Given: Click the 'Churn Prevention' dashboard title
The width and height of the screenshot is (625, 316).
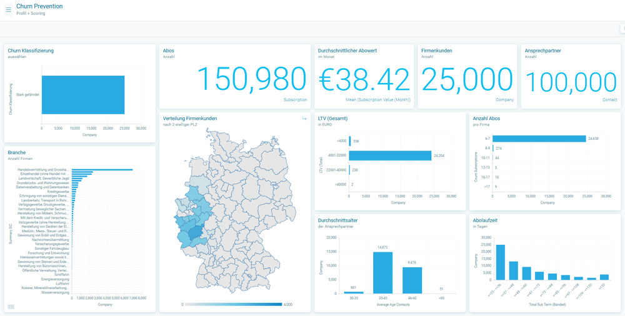Looking at the screenshot, I should pos(39,6).
